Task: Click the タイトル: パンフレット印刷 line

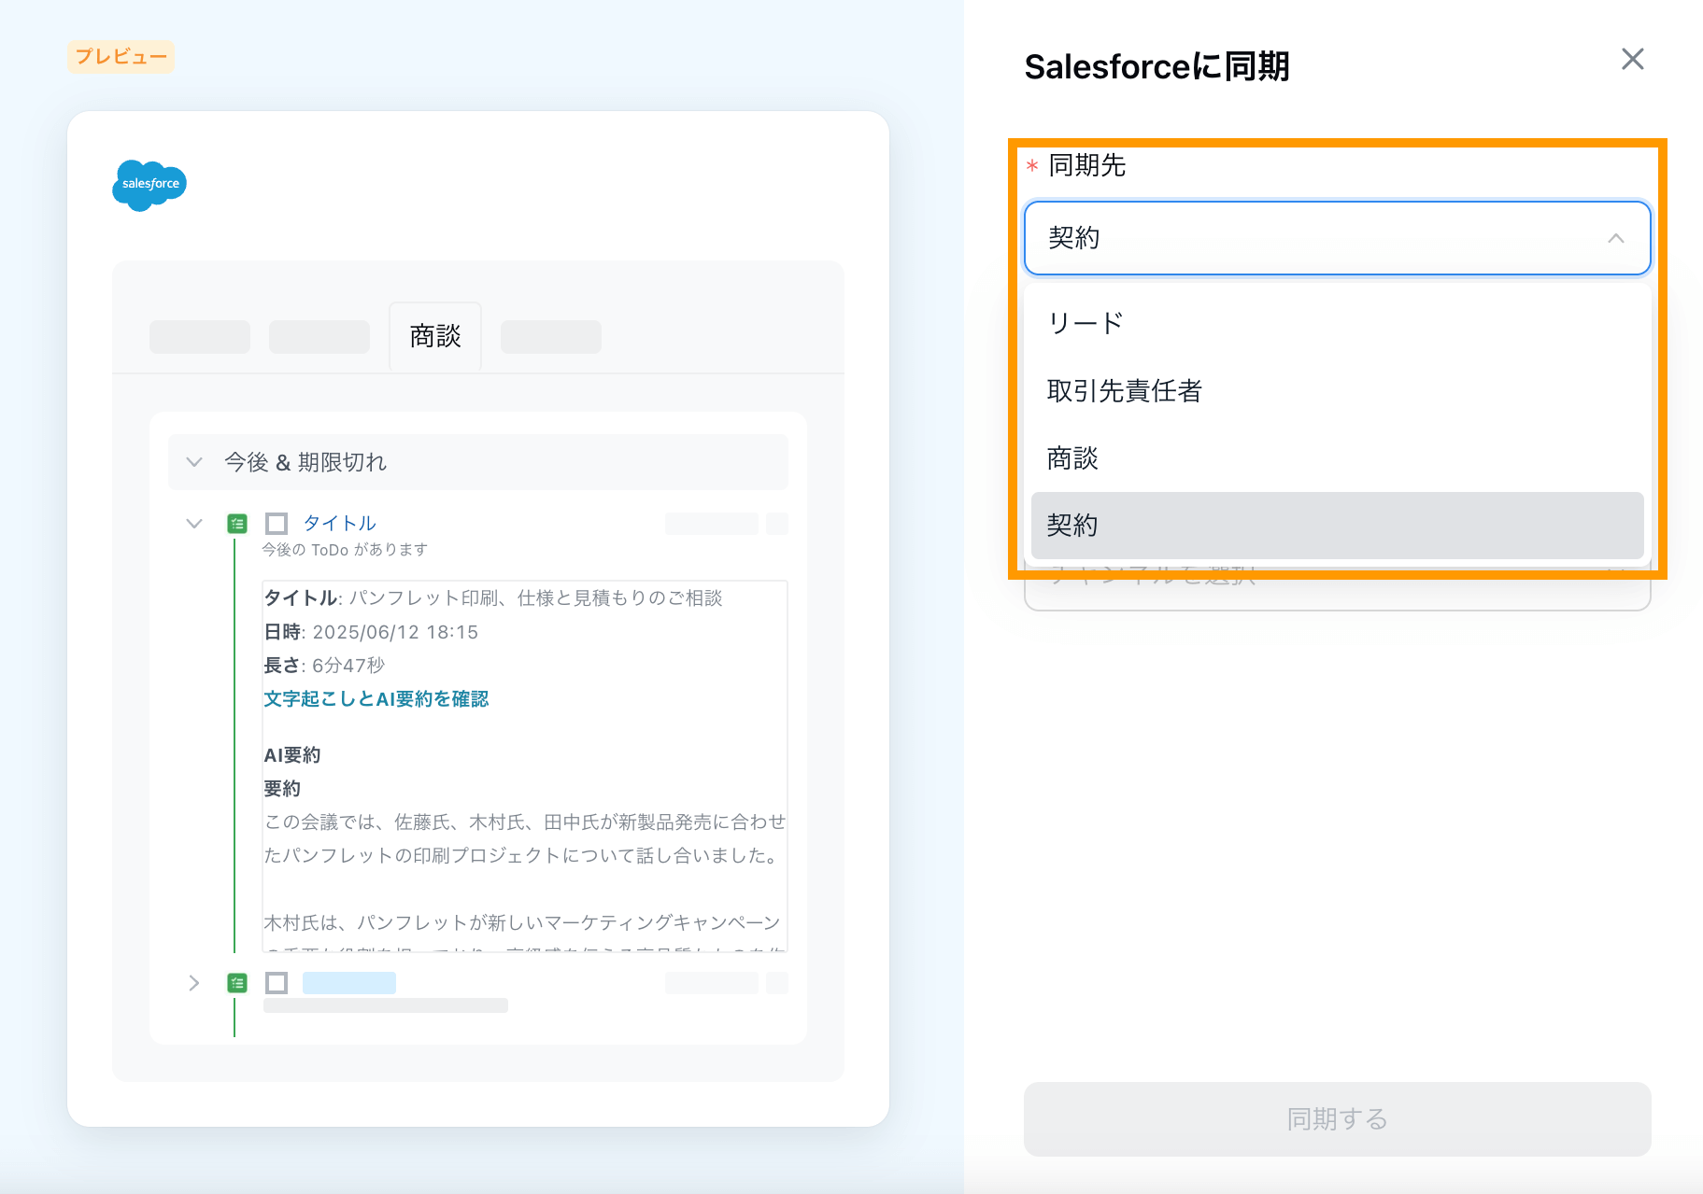Action: [493, 598]
